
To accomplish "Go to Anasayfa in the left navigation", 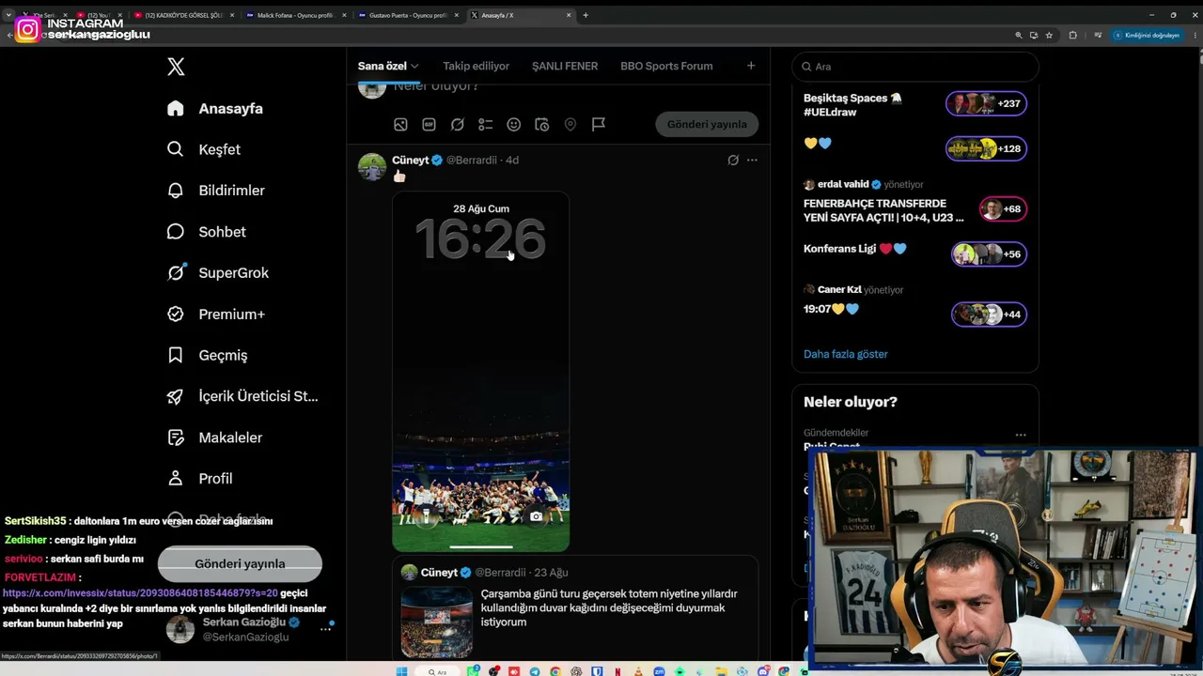I will 215,109.
